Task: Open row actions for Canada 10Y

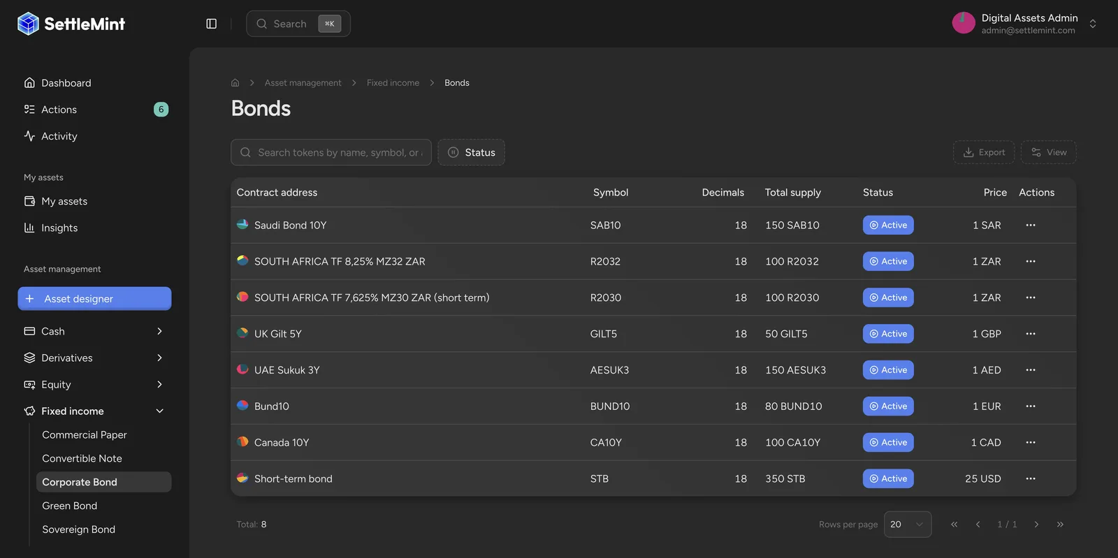Action: coord(1031,443)
